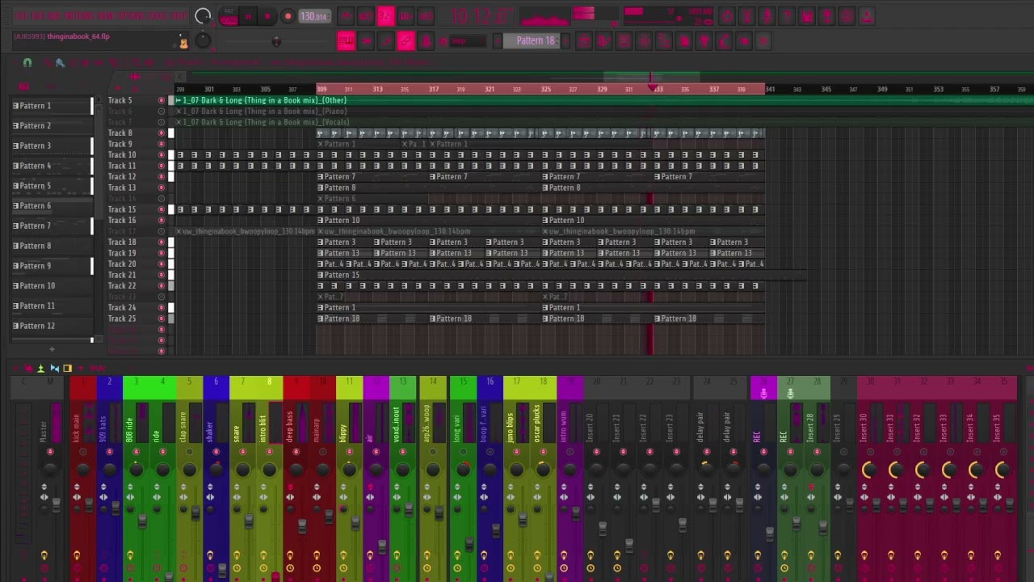Select Pattern 1 in the pattern list
This screenshot has height=582, width=1034.
coord(52,106)
